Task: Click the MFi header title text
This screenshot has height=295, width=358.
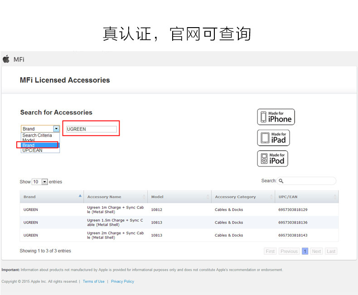Action: pyautogui.click(x=19, y=60)
